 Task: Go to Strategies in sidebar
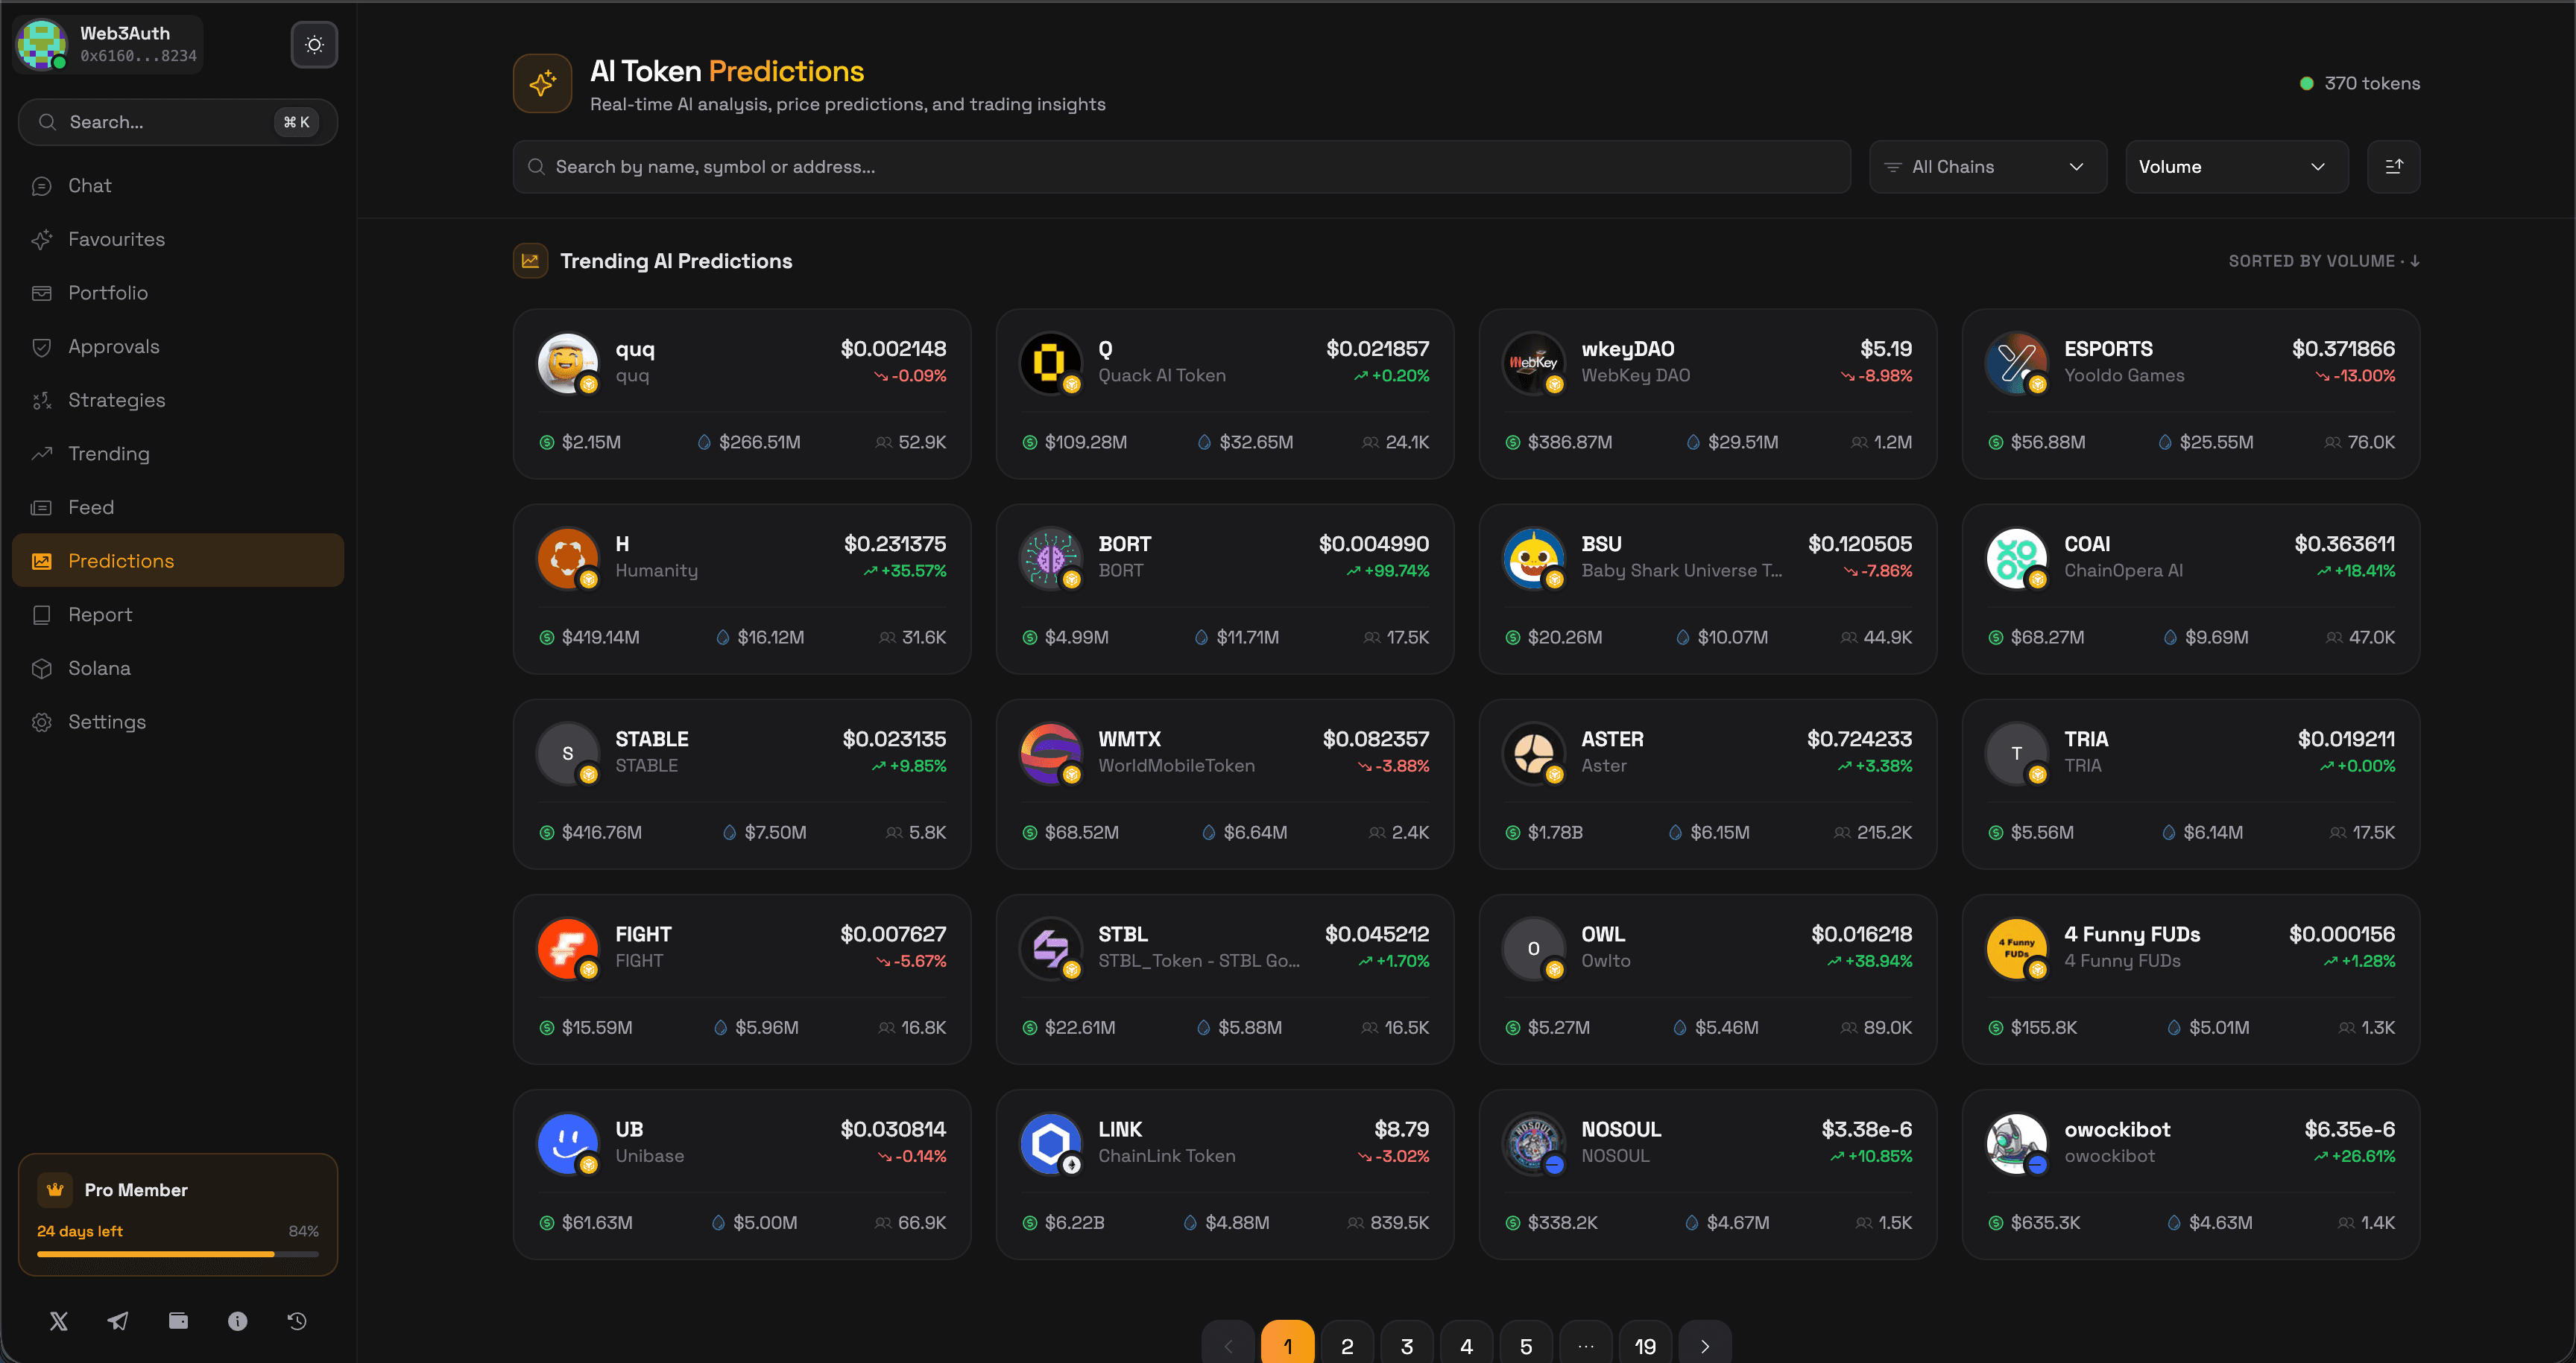[x=178, y=400]
